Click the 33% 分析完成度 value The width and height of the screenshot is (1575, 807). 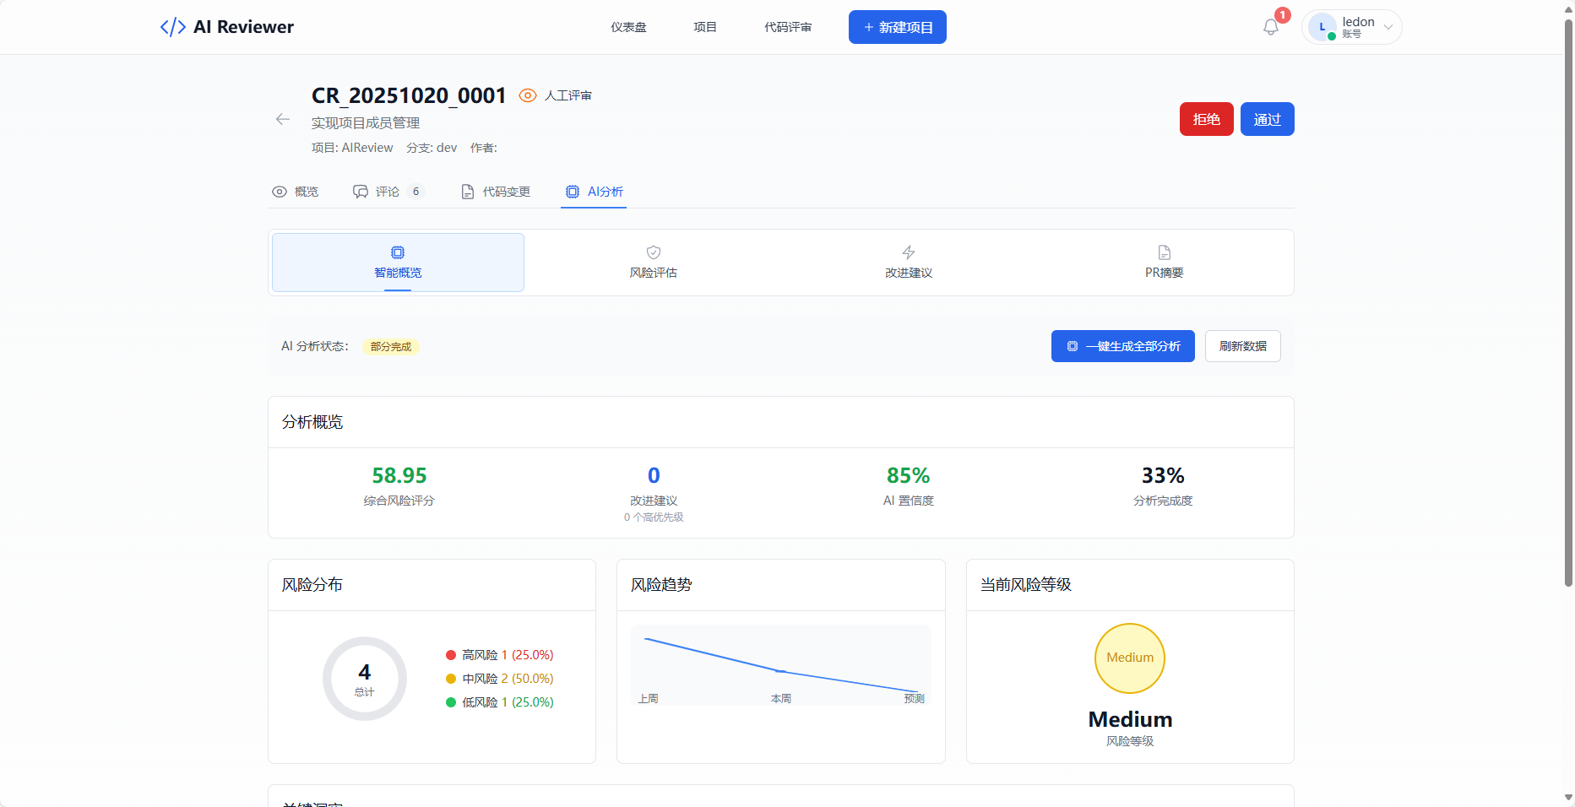click(x=1164, y=475)
